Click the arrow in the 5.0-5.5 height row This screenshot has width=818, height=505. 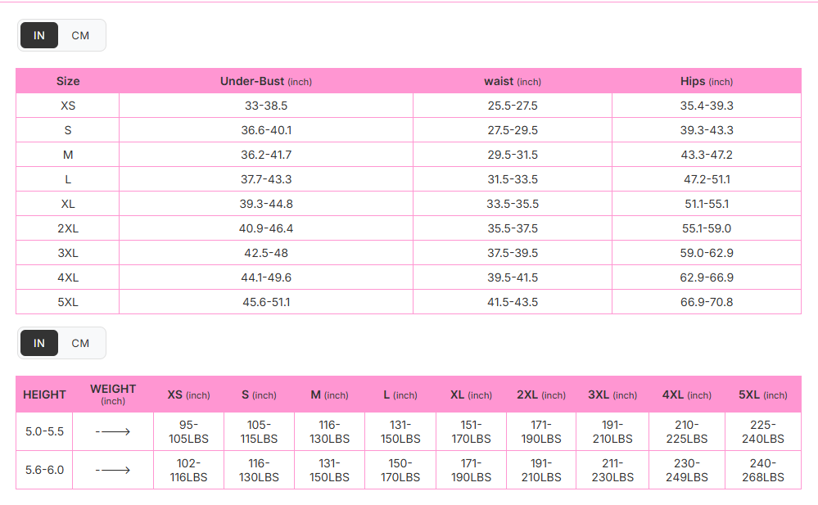point(113,431)
